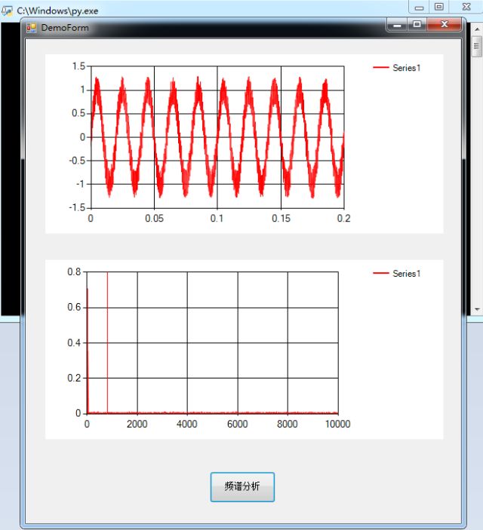Close the DemoForm window

(444, 25)
